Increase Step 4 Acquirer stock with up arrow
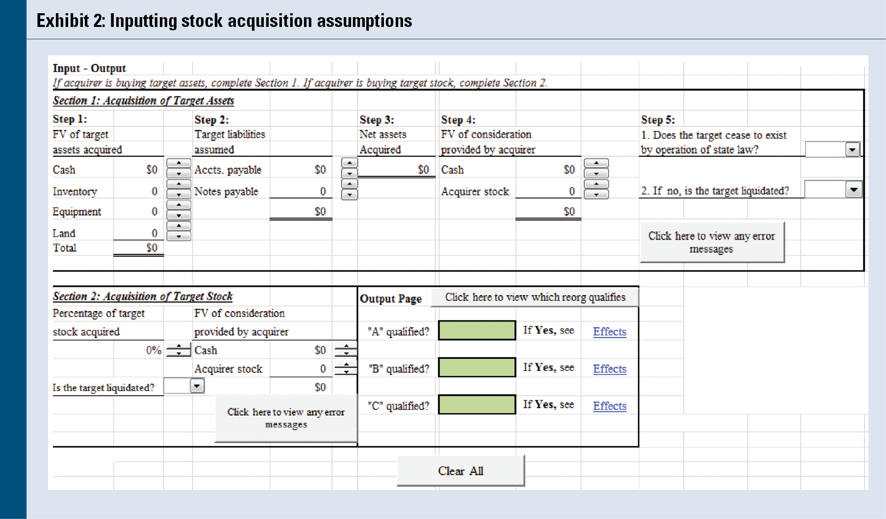Viewport: 886px width, 519px height. pyautogui.click(x=596, y=184)
